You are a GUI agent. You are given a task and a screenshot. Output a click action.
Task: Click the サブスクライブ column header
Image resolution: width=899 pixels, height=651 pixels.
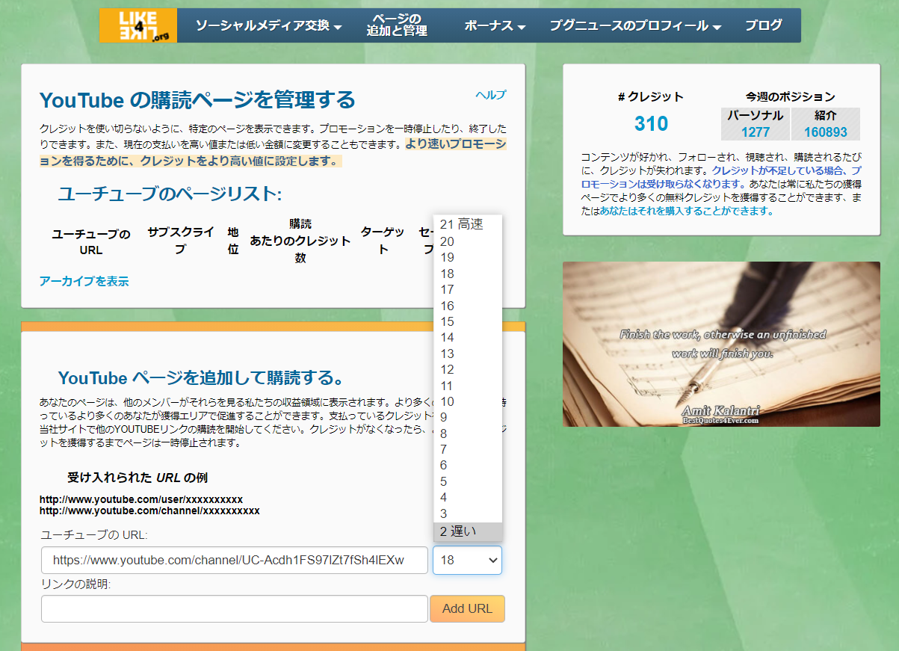point(180,241)
